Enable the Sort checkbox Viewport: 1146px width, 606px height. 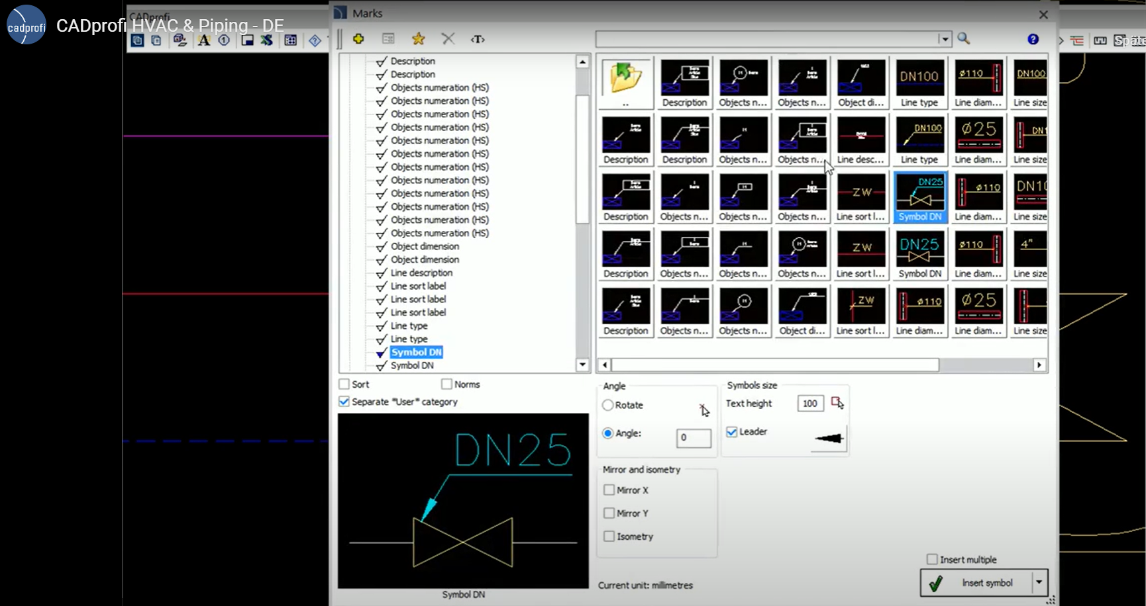(x=344, y=384)
